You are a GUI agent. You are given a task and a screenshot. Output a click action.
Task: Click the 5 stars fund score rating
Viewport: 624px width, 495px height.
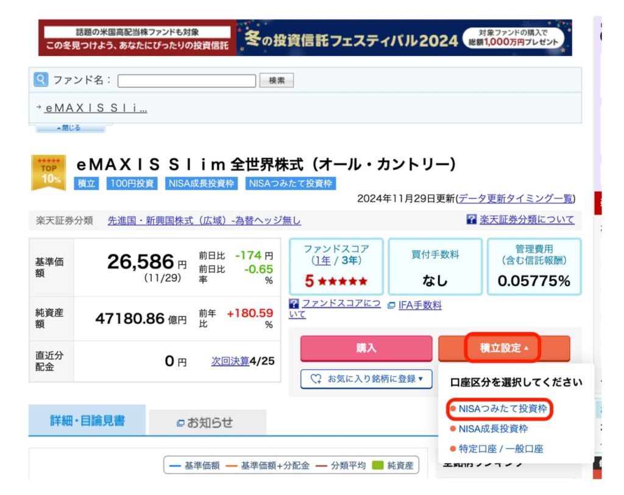click(x=336, y=281)
